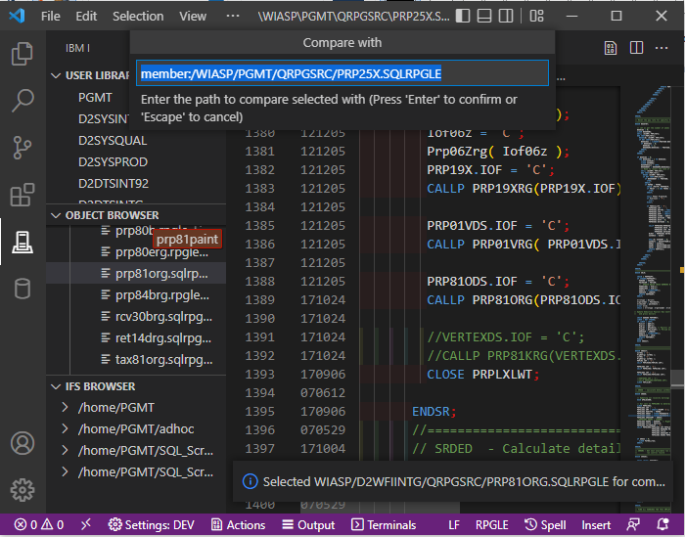Toggle the secondary side bar layout icon
Viewport: 685px width, 537px height.
point(506,16)
